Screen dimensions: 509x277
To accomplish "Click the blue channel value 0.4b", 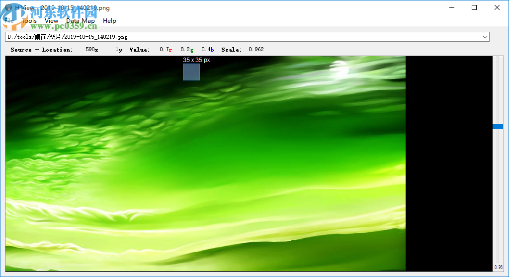I will (207, 49).
